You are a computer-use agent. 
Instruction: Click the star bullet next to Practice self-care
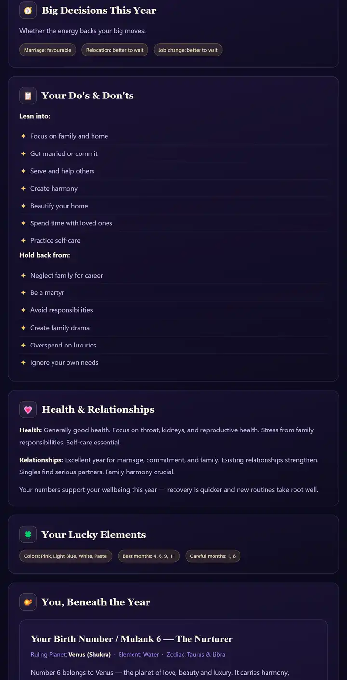[x=23, y=240]
